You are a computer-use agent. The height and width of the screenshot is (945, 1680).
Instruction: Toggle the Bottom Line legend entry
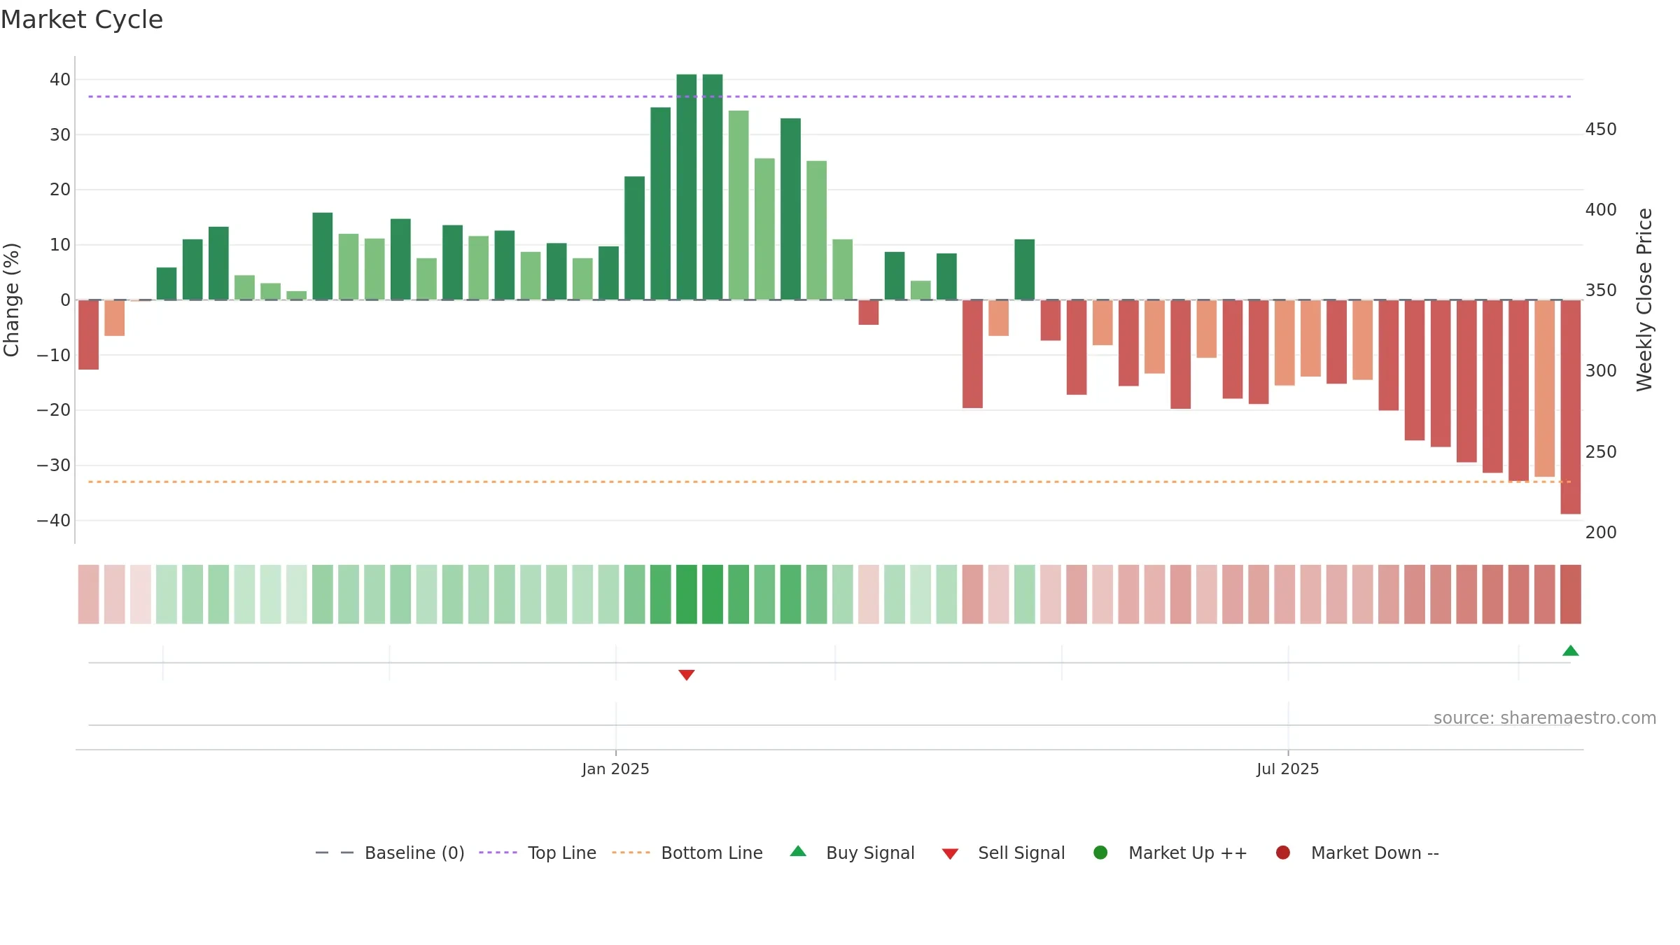click(x=687, y=853)
